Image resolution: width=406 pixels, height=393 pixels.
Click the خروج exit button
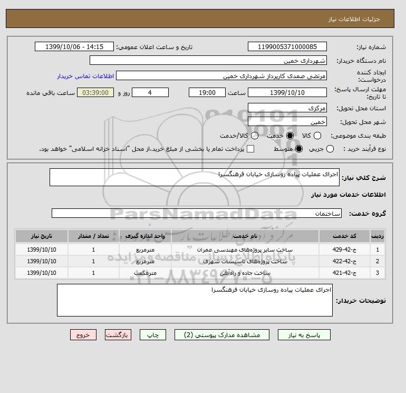click(83, 335)
